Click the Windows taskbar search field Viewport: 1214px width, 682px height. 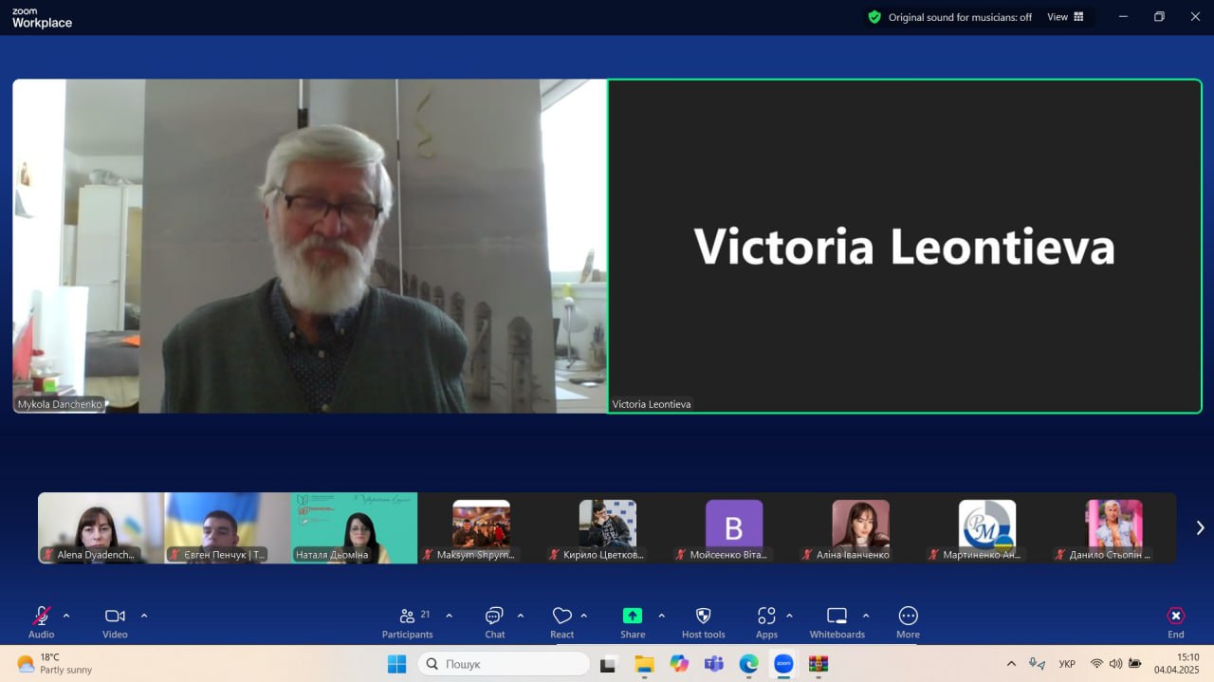click(504, 664)
